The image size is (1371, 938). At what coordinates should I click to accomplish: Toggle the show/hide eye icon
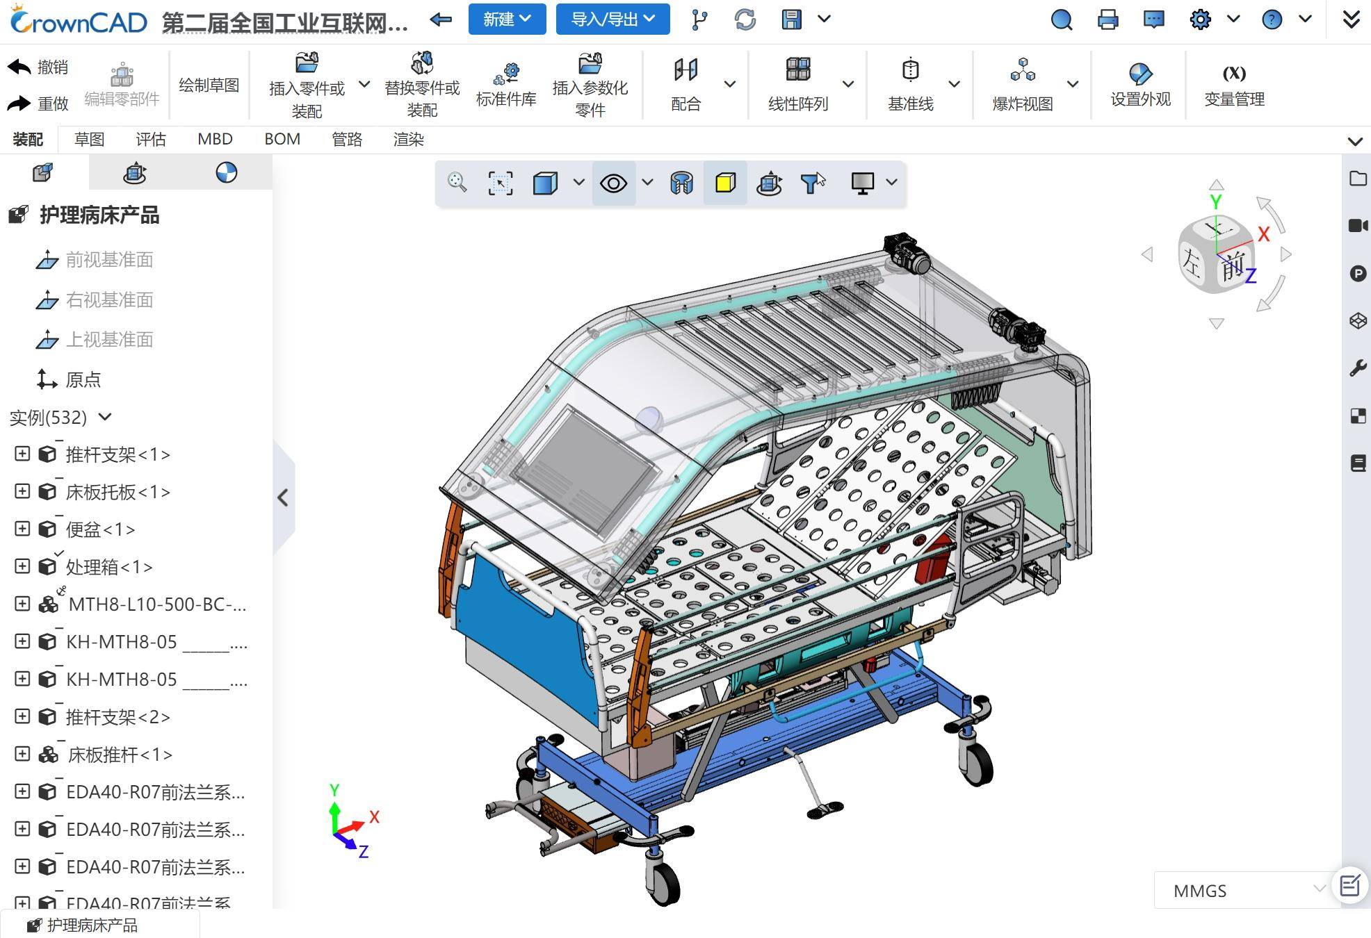(x=613, y=183)
